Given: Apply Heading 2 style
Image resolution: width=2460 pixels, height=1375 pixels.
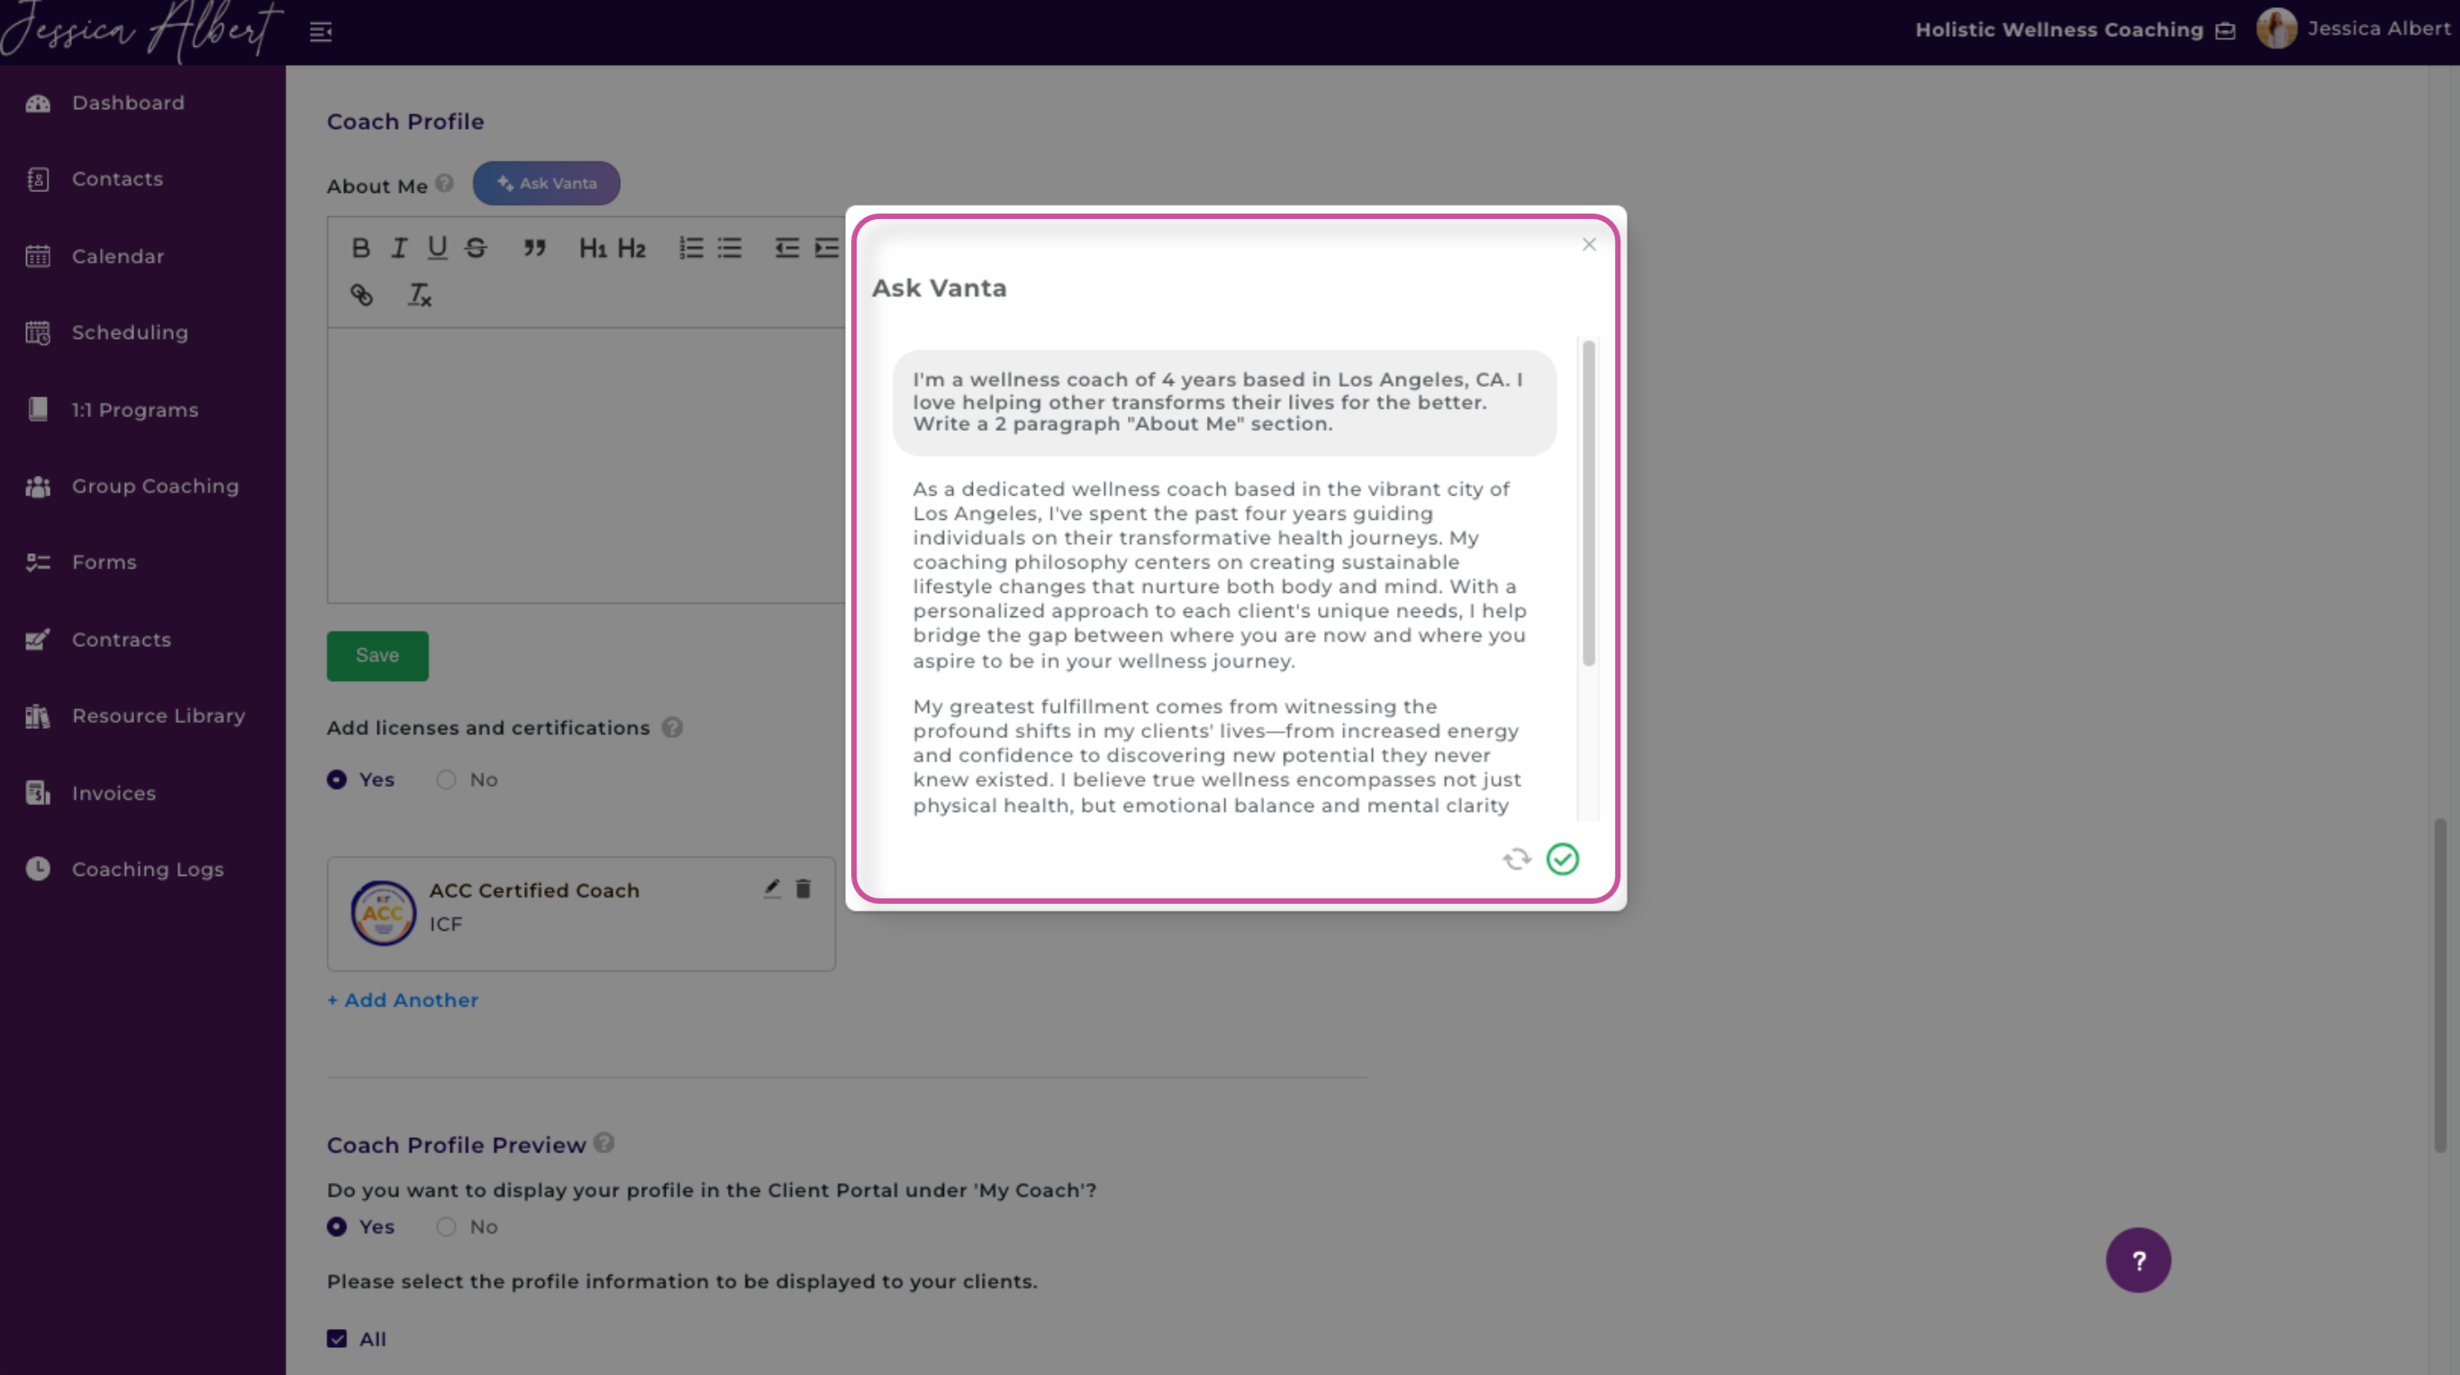Looking at the screenshot, I should (631, 249).
